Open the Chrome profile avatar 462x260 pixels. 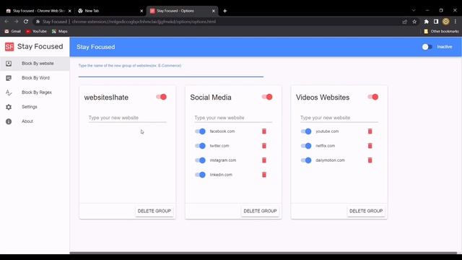pos(446,22)
